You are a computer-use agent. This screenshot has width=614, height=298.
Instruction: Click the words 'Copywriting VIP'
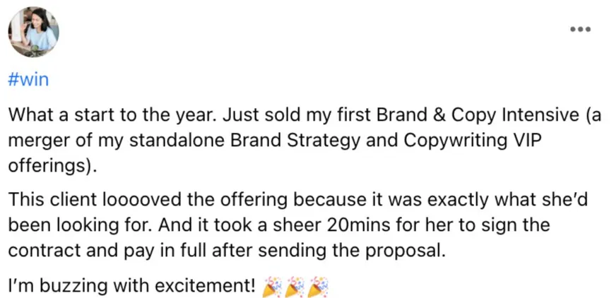click(x=469, y=141)
